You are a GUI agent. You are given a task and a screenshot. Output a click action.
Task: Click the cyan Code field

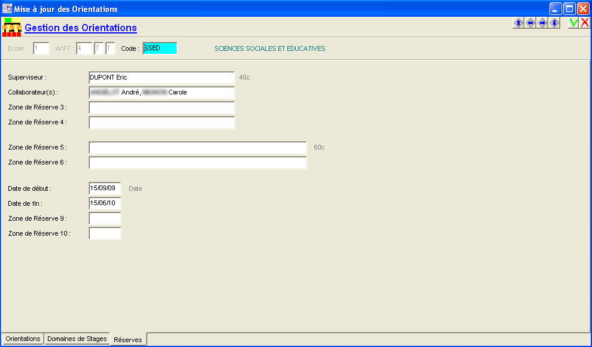click(x=160, y=48)
